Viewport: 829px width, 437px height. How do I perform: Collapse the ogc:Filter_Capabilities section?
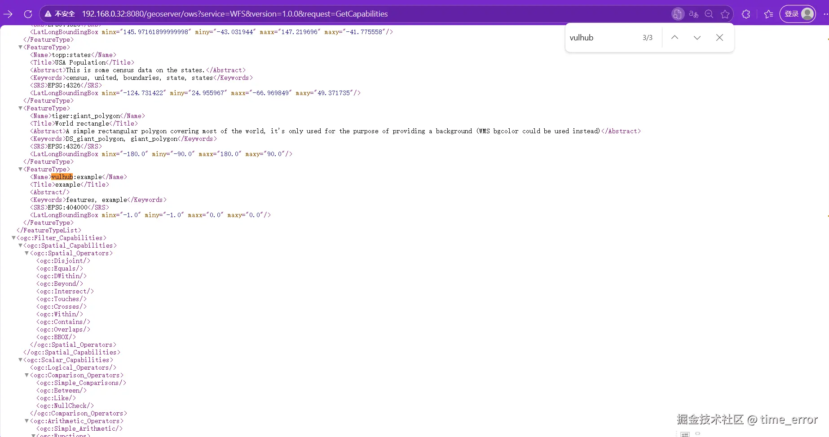click(13, 238)
